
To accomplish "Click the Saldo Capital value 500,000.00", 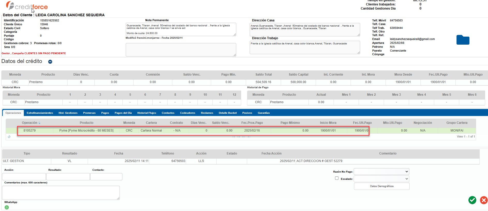I will coord(298,82).
